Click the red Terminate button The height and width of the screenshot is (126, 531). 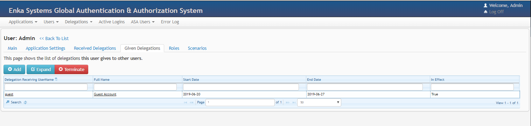pos(71,69)
